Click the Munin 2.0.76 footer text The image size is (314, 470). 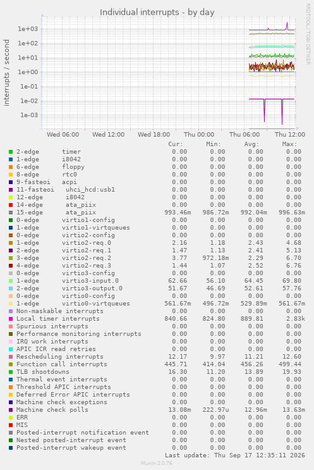157,463
